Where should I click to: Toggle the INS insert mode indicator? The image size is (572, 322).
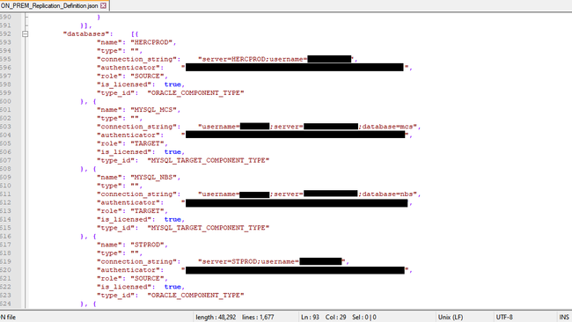pos(564,318)
